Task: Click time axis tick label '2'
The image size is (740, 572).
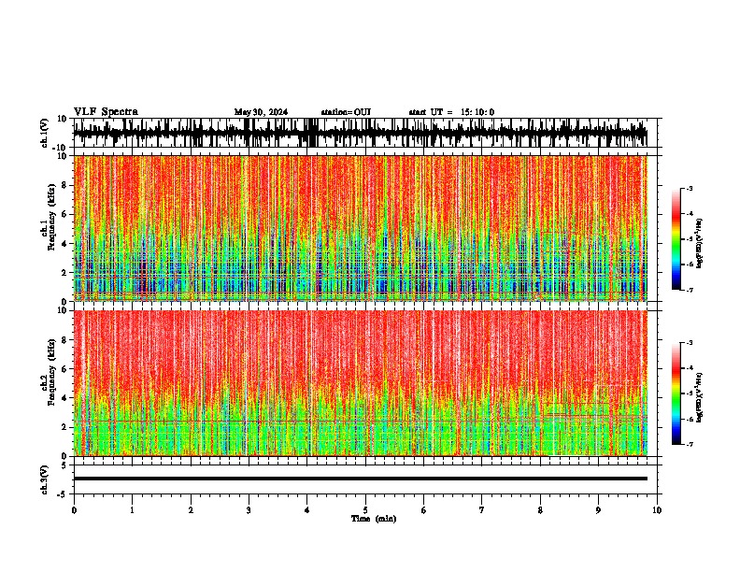Action: pyautogui.click(x=191, y=510)
